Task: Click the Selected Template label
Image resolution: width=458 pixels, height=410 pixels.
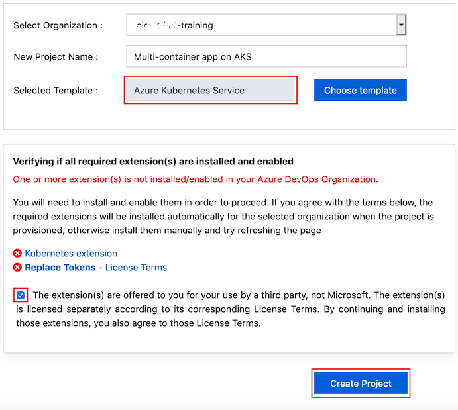Action: pos(56,91)
